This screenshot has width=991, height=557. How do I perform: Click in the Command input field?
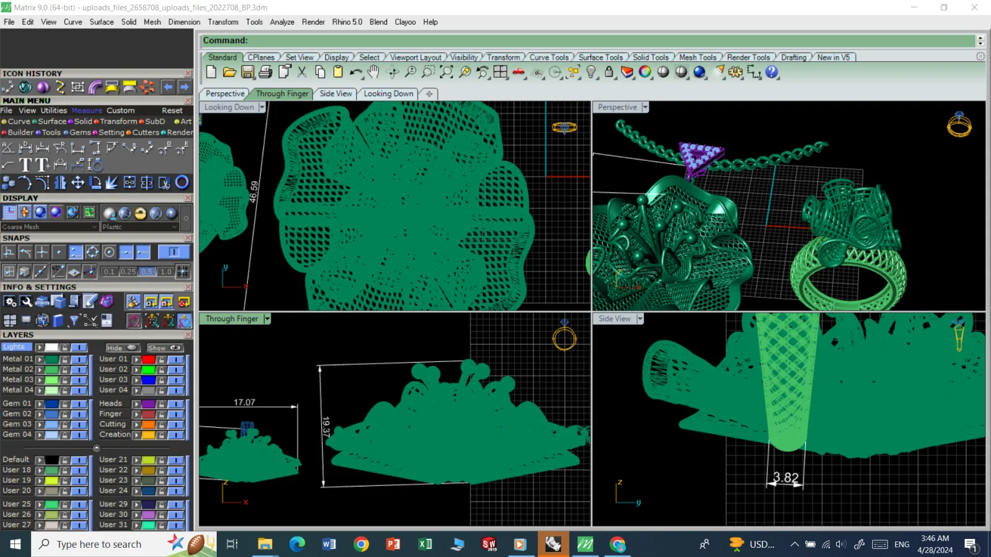tap(588, 41)
